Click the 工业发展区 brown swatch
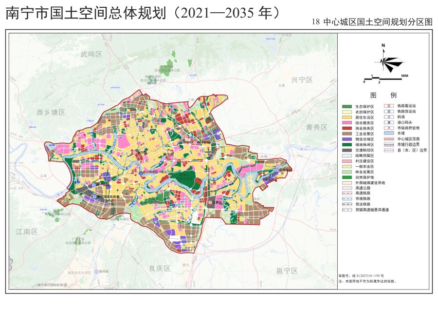The image size is (438, 310). tap(347, 134)
